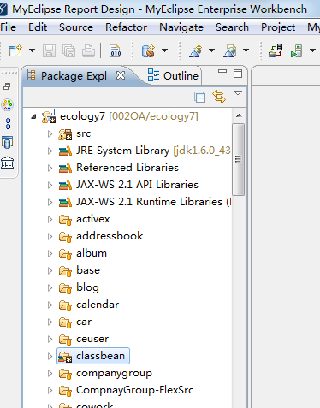320x408 pixels.
Task: Expand the addressbook folder
Action: (x=50, y=236)
